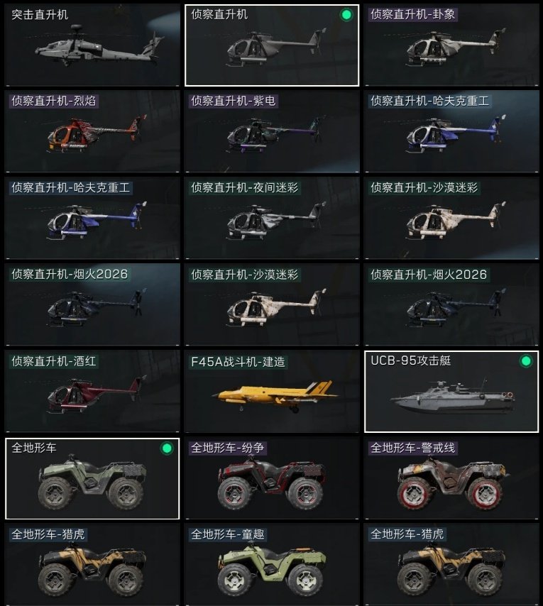543x606 pixels.
Task: Choose the 全地形车-警戒线 red-wheeled ATV
Action: (451, 478)
